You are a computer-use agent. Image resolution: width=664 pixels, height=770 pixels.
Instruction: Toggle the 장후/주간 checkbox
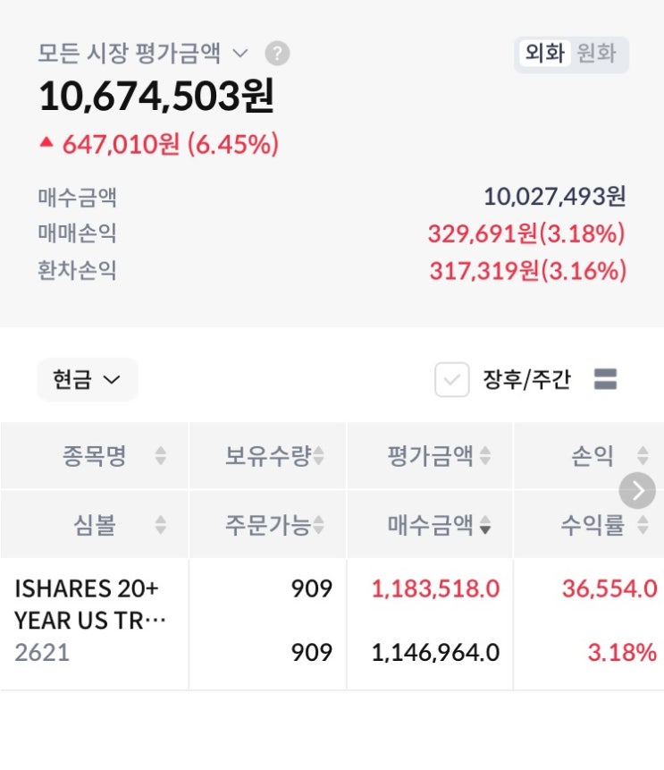[452, 380]
